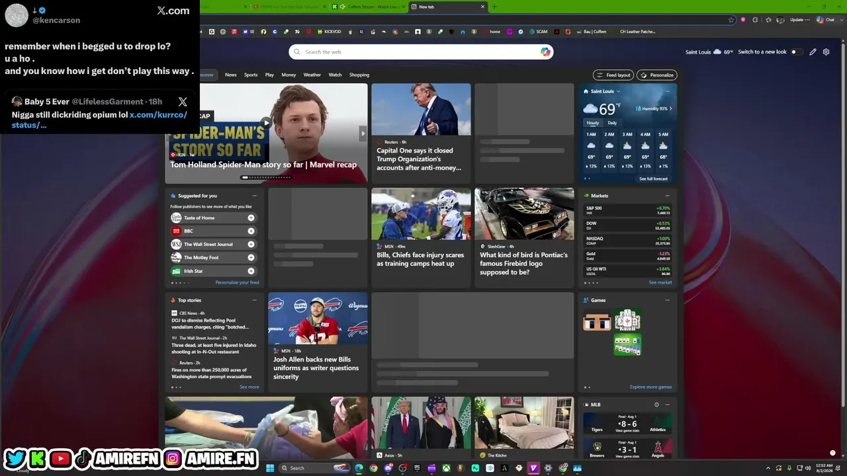This screenshot has height=476, width=847.
Task: Open Top stories more options menu
Action: (254, 300)
